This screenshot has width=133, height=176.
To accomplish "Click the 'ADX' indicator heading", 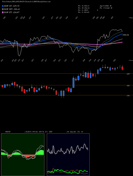I will 51,132.
